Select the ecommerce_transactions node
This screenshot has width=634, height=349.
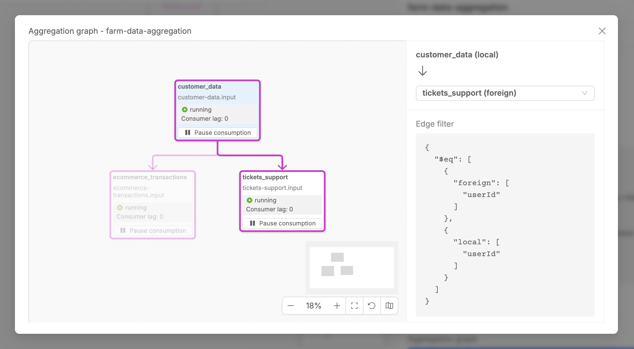153,186
